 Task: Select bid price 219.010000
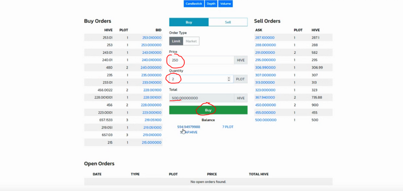point(152,135)
